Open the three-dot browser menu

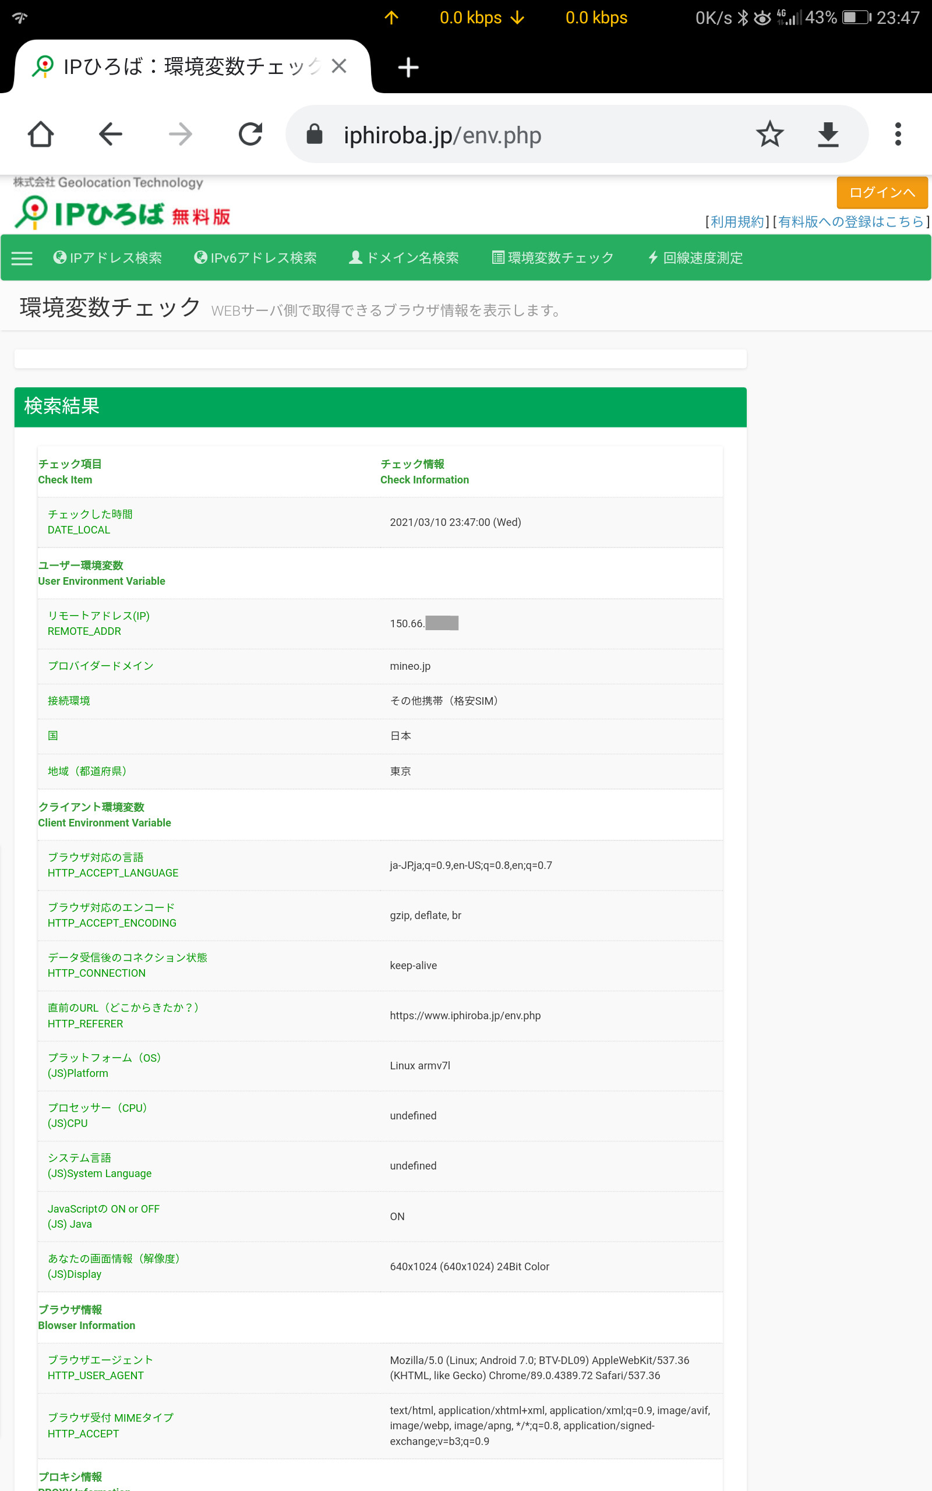[898, 135]
